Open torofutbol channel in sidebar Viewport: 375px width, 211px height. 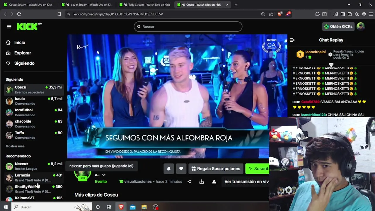(34, 113)
